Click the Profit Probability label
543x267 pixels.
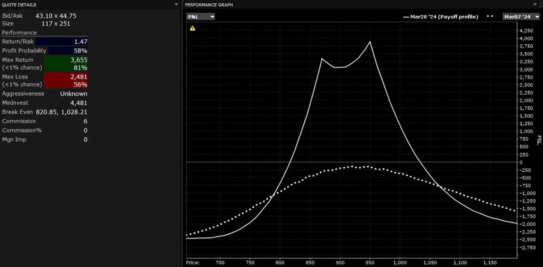[x=24, y=51]
